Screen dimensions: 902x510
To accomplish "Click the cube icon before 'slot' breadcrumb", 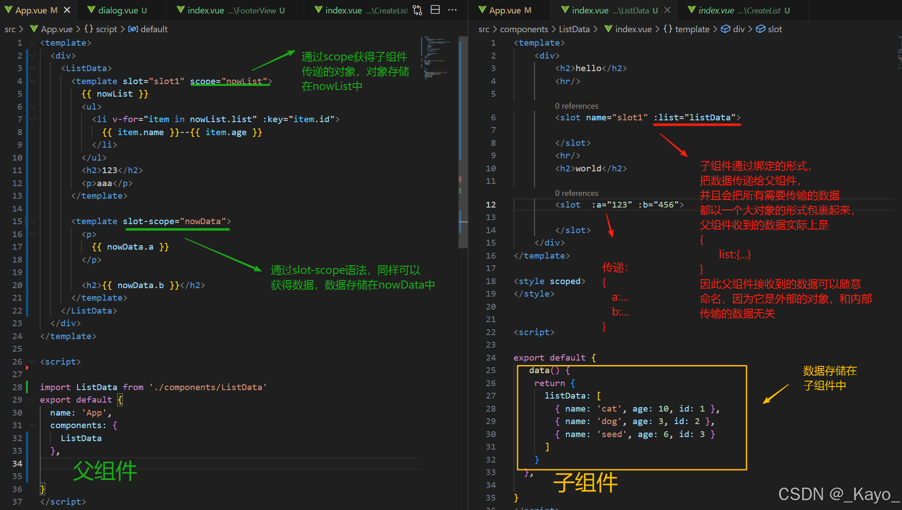I will (x=760, y=29).
